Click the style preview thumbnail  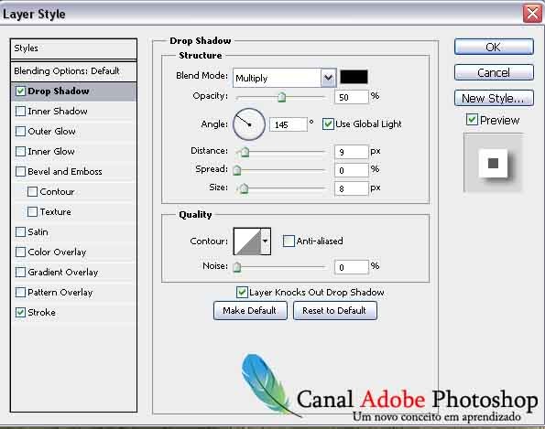493,163
